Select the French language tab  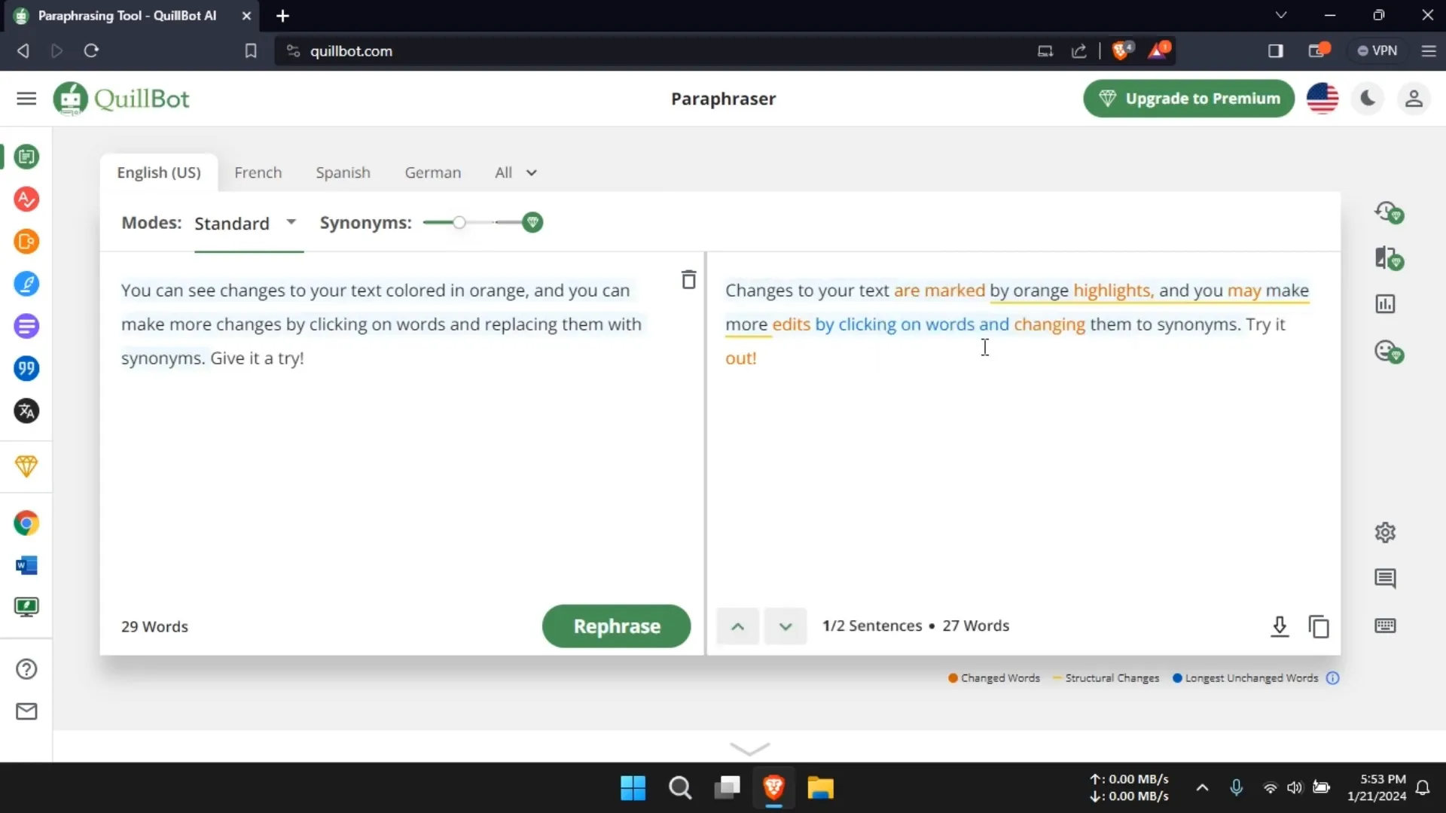(258, 172)
